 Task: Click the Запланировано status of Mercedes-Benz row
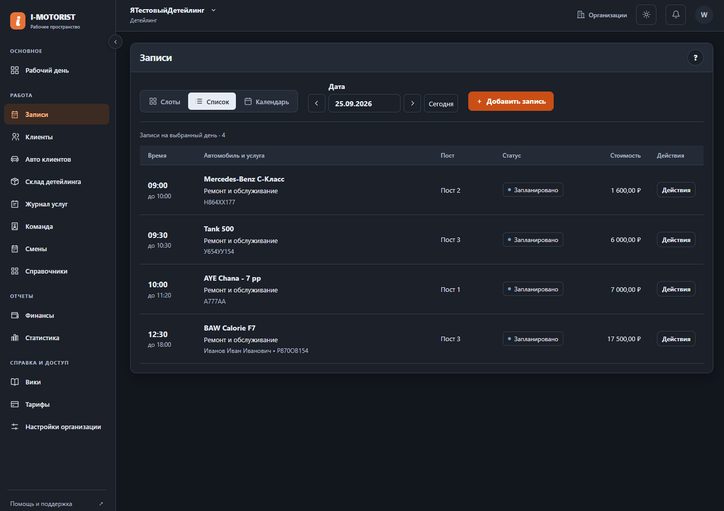pos(533,190)
